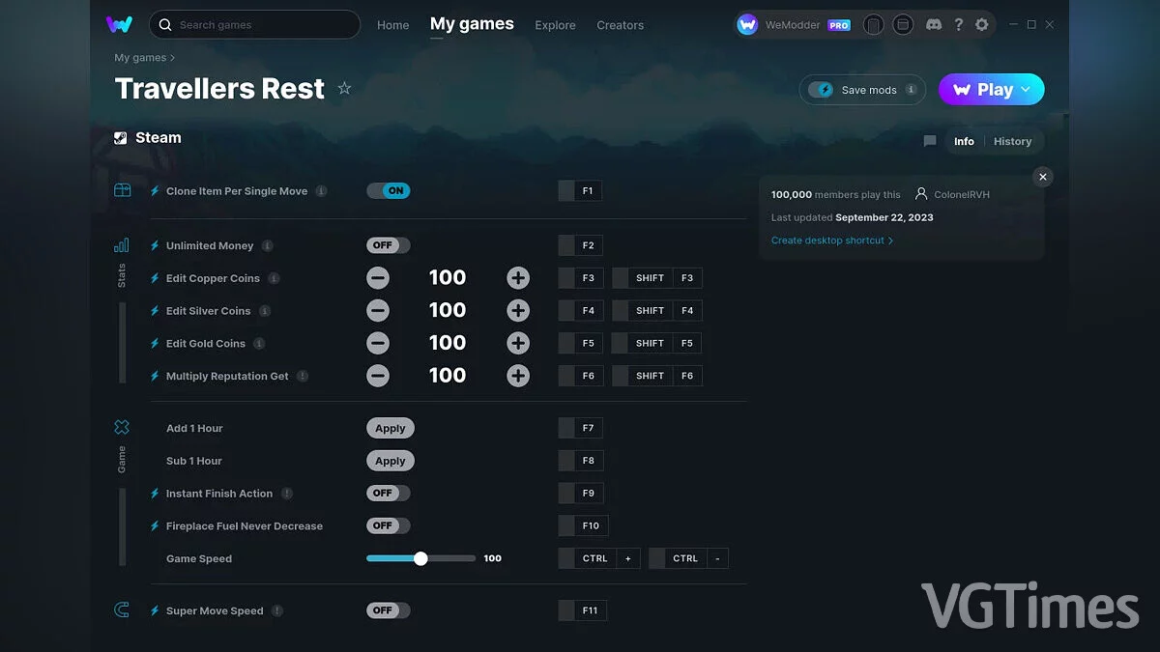Viewport: 1160px width, 652px height.
Task: Close the info panel with X
Action: pyautogui.click(x=1042, y=177)
